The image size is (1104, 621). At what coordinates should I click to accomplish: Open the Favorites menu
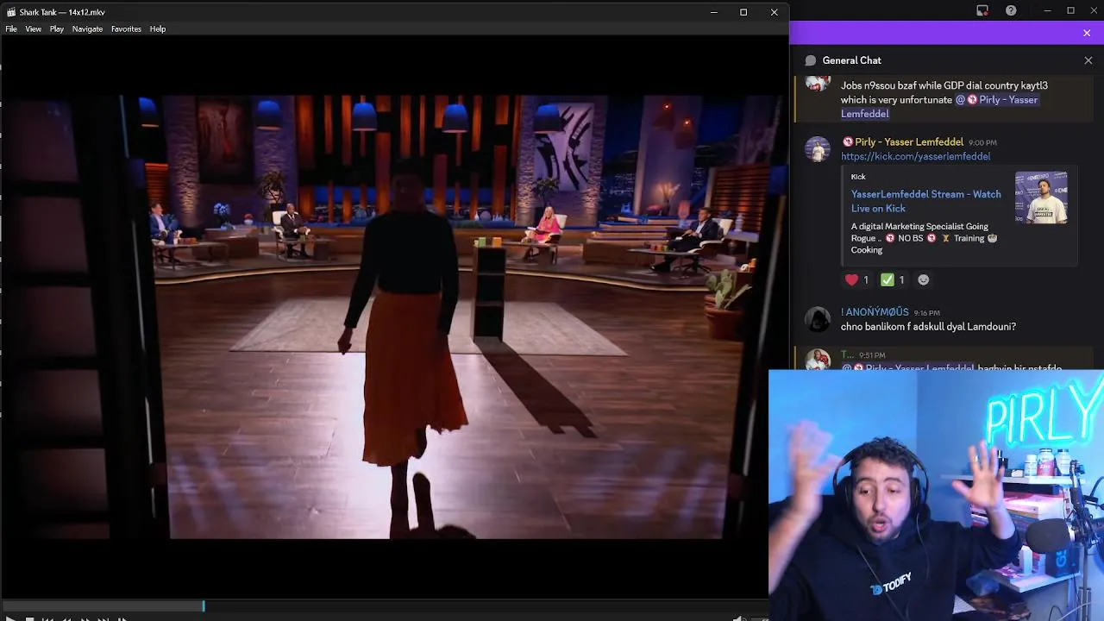pyautogui.click(x=126, y=28)
